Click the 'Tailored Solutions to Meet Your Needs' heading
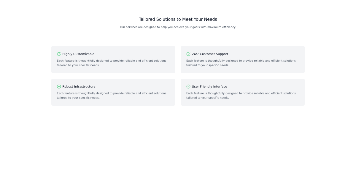The height and width of the screenshot is (187, 356). 178,19
